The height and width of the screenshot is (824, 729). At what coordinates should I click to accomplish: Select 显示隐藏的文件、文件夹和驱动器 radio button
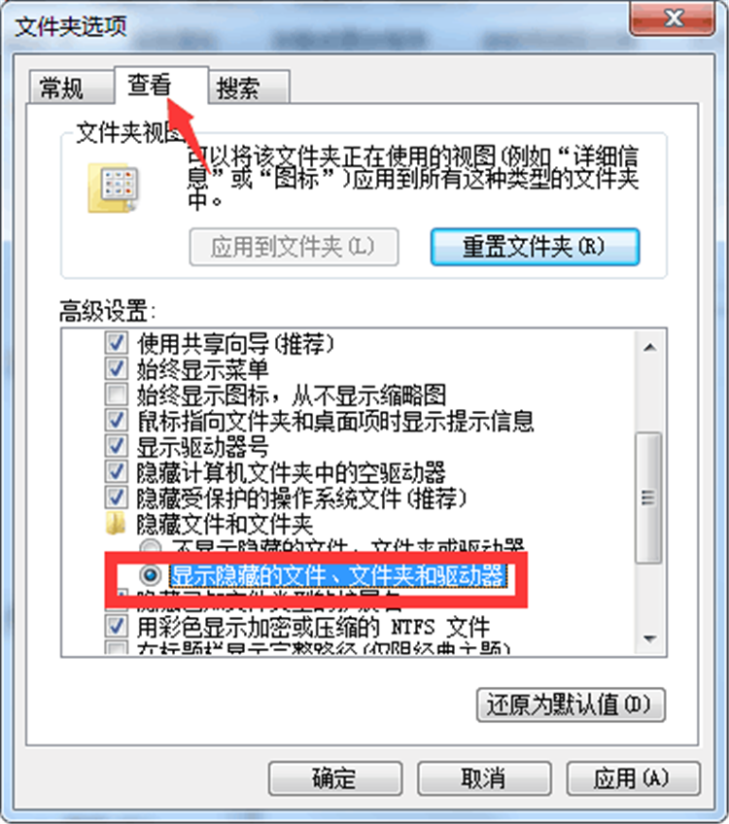(151, 575)
